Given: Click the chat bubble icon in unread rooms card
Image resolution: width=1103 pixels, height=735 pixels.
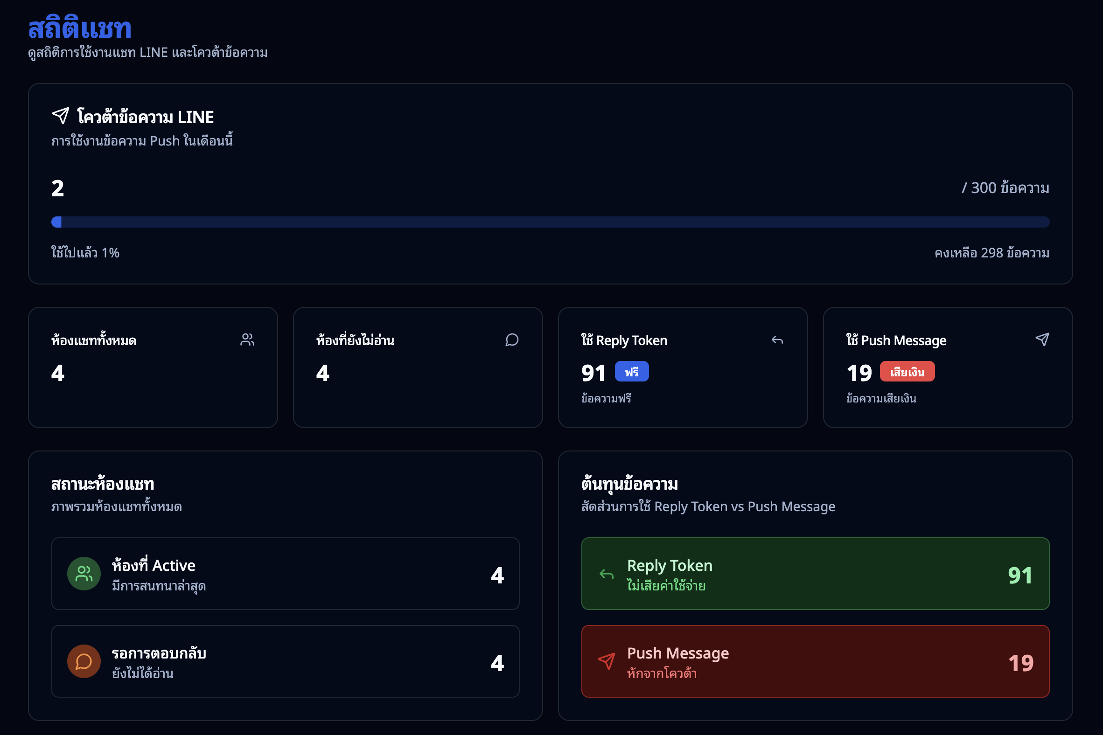Looking at the screenshot, I should coord(512,340).
